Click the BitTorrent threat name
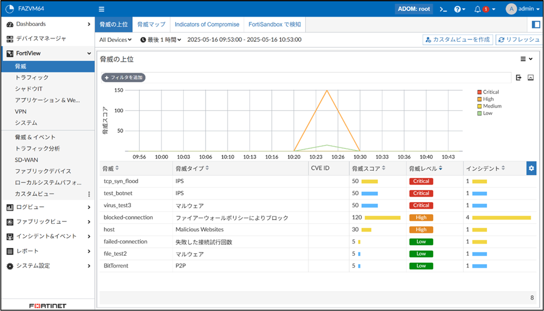Image resolution: width=544 pixels, height=311 pixels. 116,266
